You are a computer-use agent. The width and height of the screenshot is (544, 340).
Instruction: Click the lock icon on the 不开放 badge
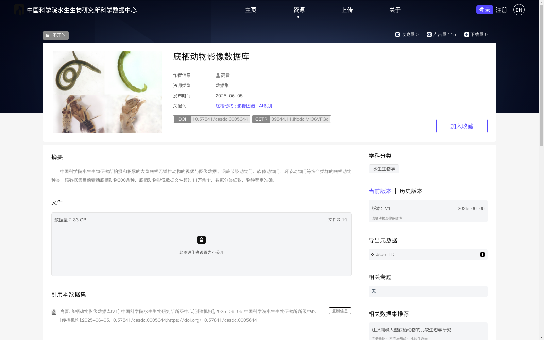point(47,35)
